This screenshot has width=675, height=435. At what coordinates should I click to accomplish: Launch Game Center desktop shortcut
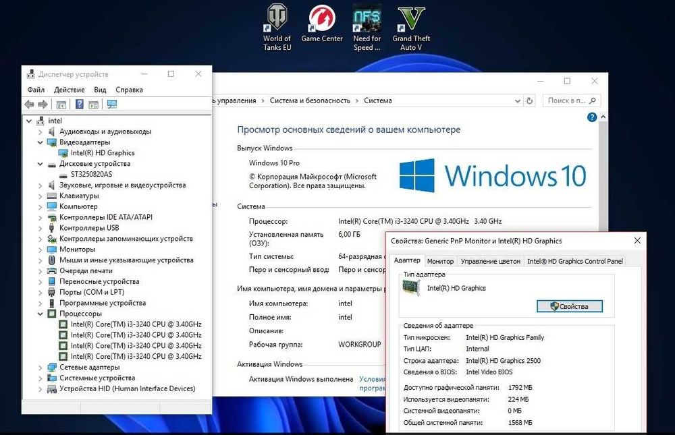(322, 24)
